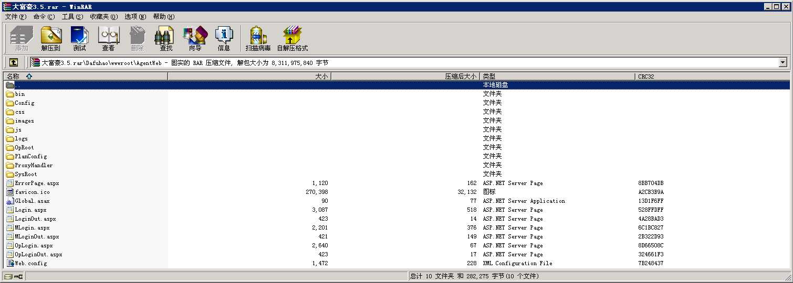Select the LoginOut.aspx file row
The height and width of the screenshot is (283, 793).
tap(396, 219)
